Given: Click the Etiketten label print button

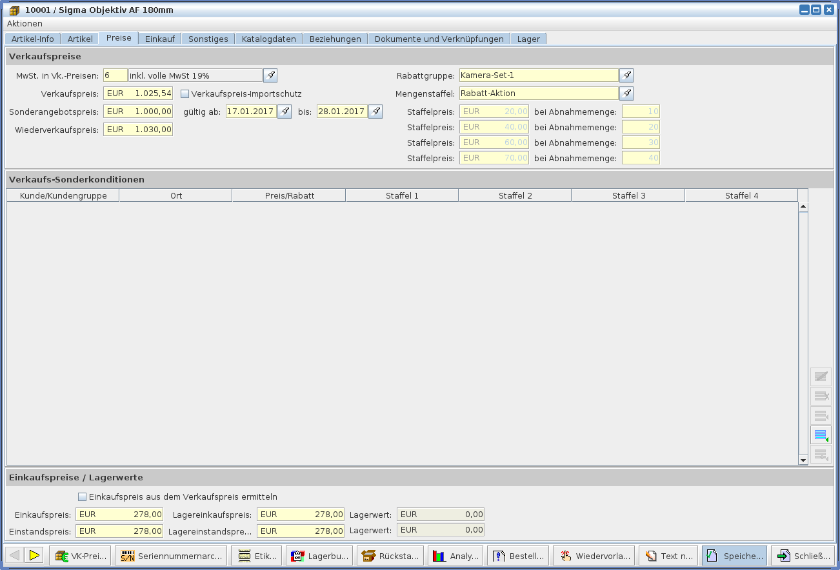Looking at the screenshot, I should coord(256,555).
